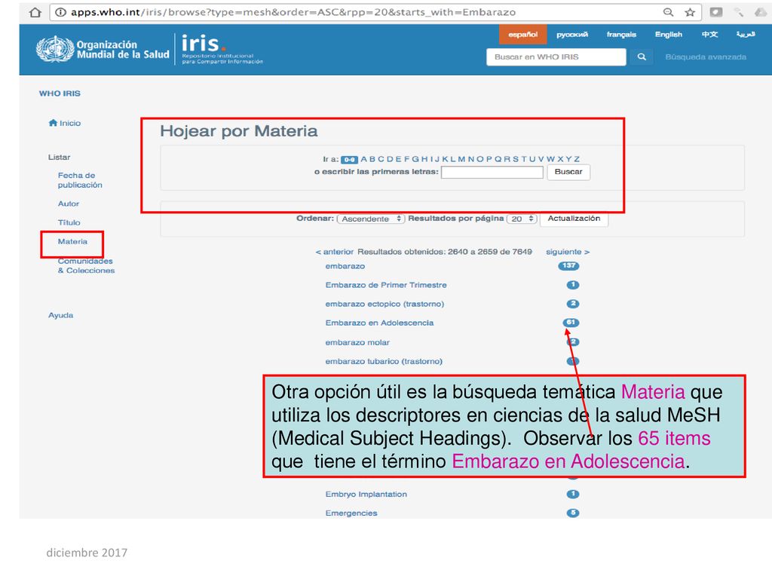Click the Actualización button
772x579 pixels.
[x=574, y=219]
